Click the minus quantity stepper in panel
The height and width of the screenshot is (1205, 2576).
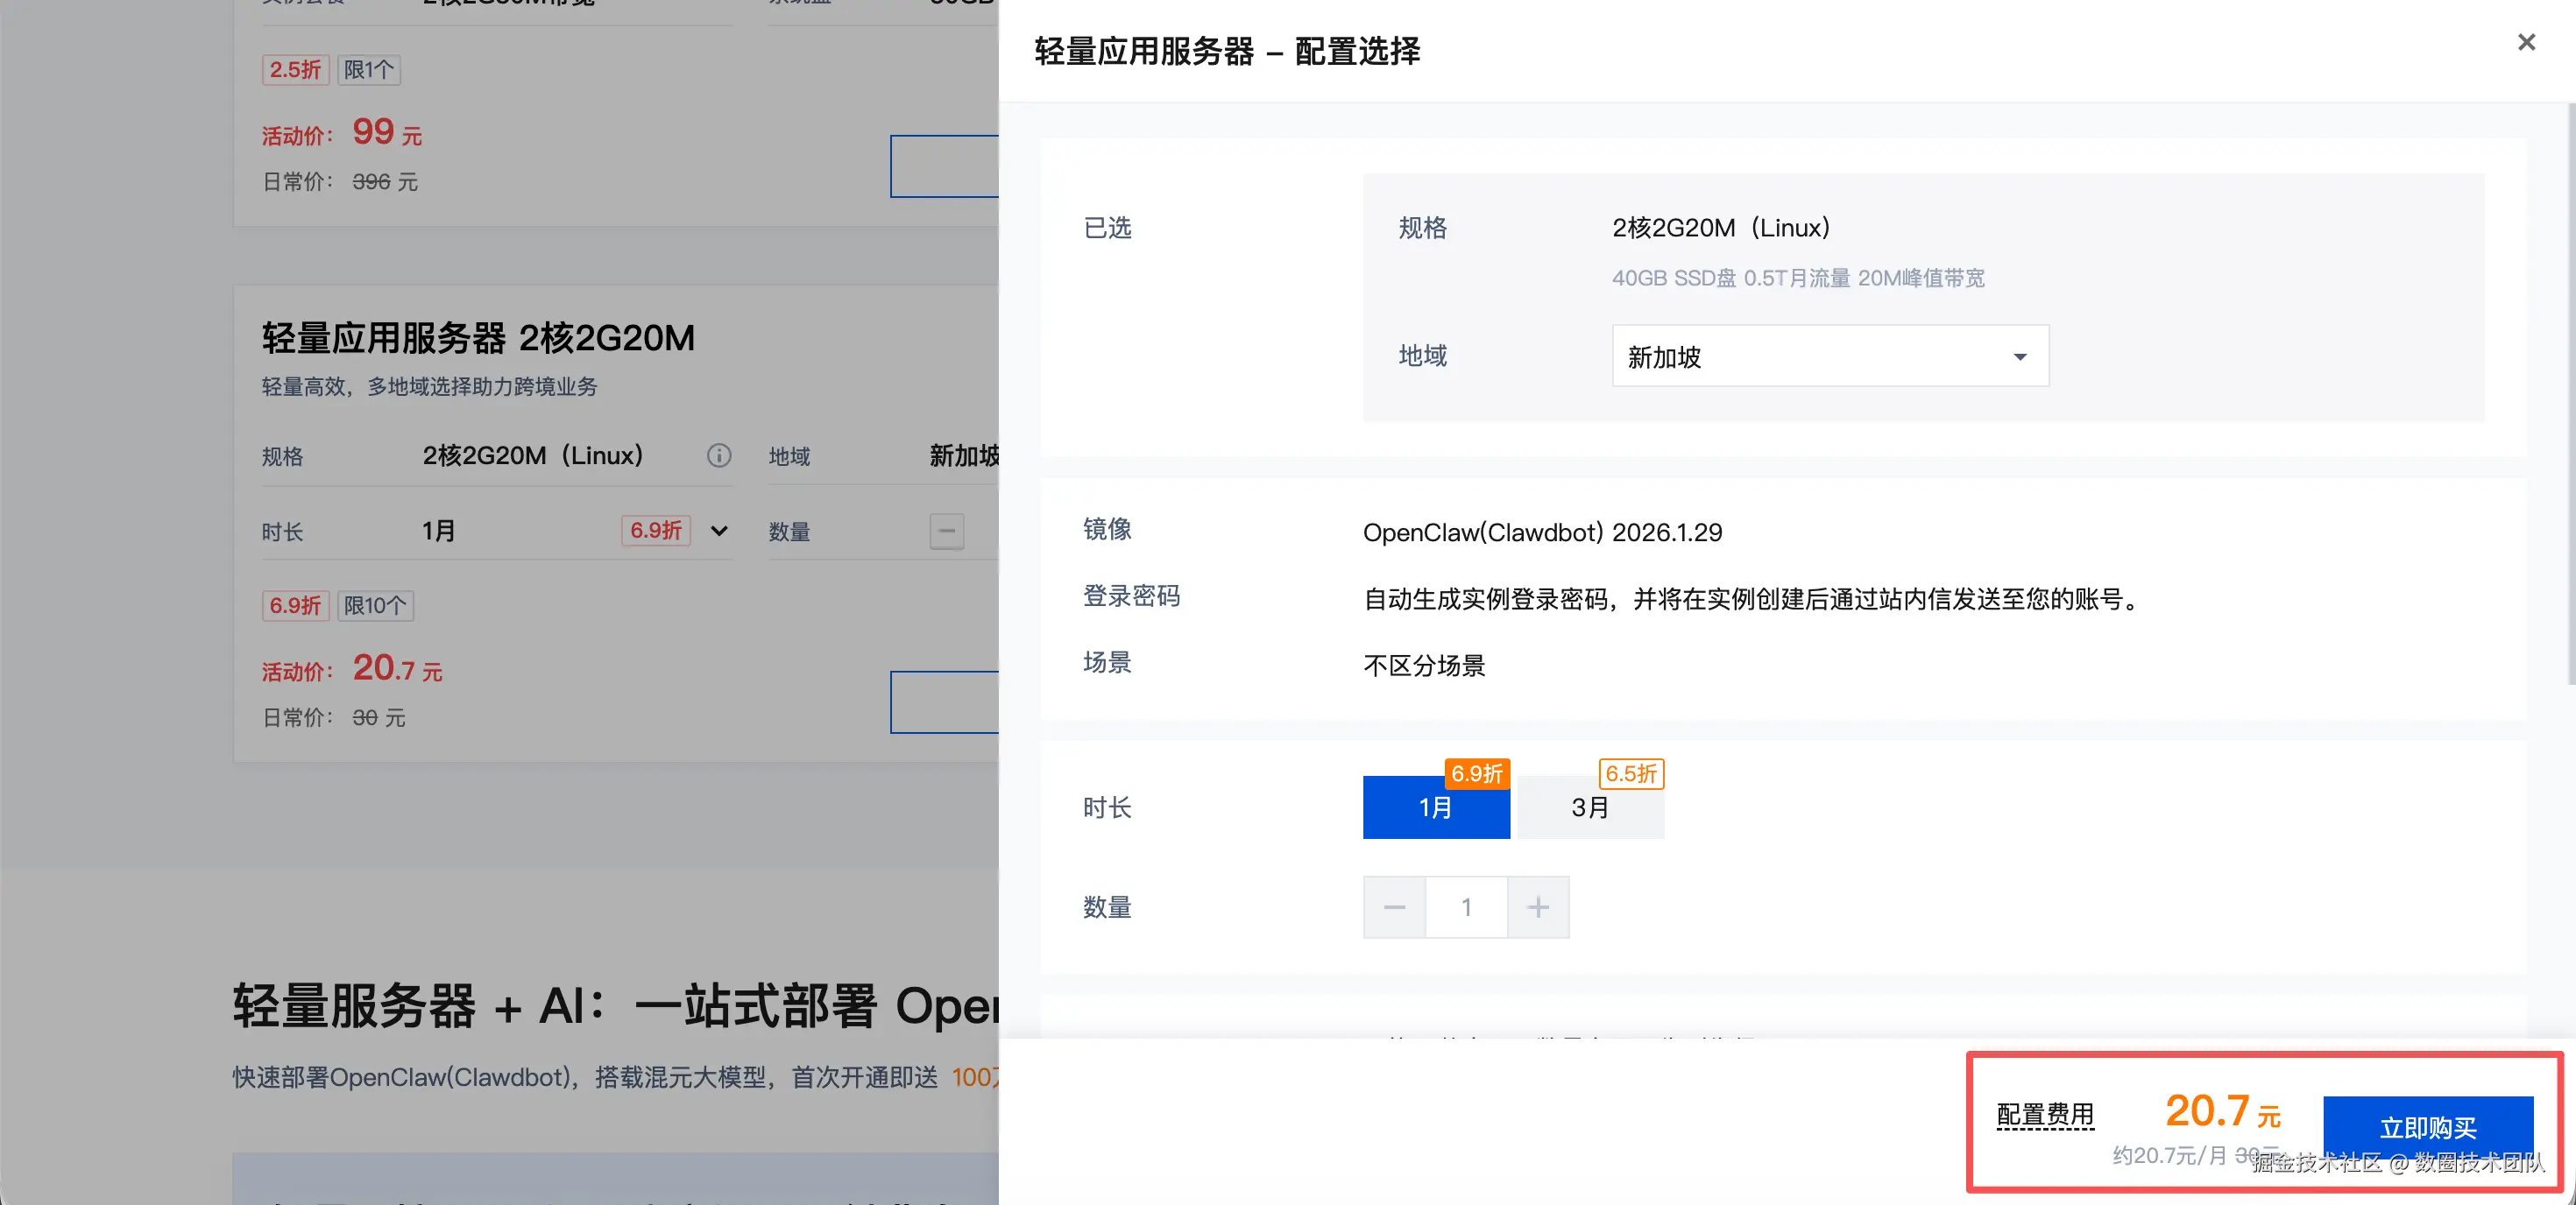click(x=1394, y=907)
